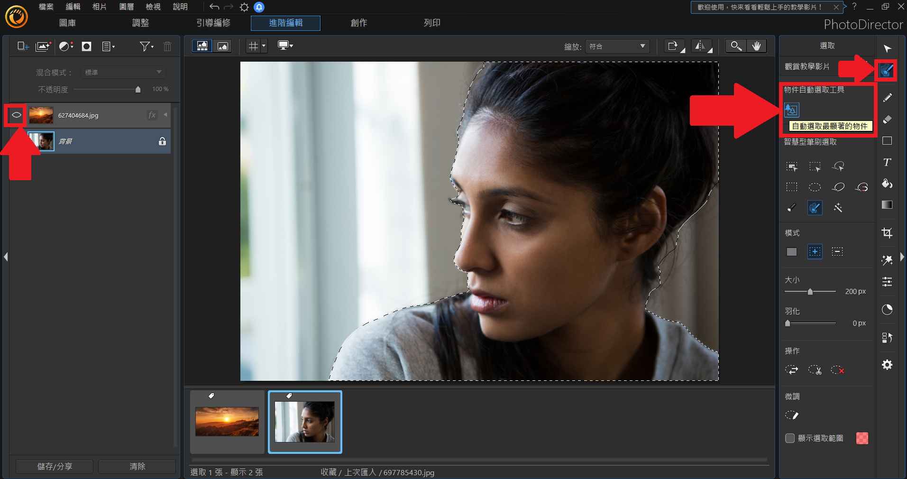
Task: Choose the Elliptical selection tool
Action: point(815,187)
